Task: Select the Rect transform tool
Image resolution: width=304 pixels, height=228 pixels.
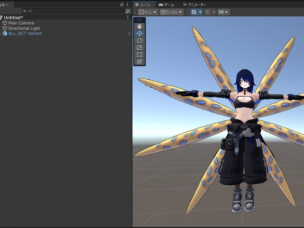Action: 139,54
